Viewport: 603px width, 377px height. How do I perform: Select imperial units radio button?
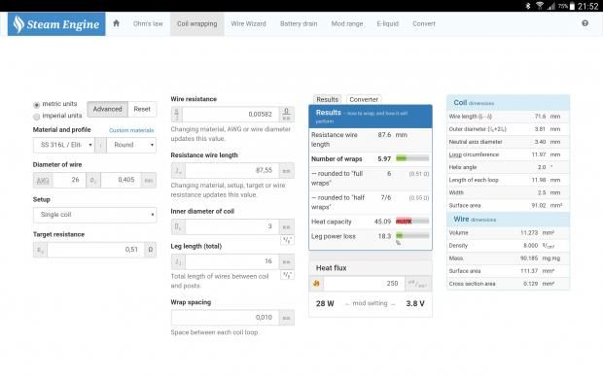tap(37, 116)
